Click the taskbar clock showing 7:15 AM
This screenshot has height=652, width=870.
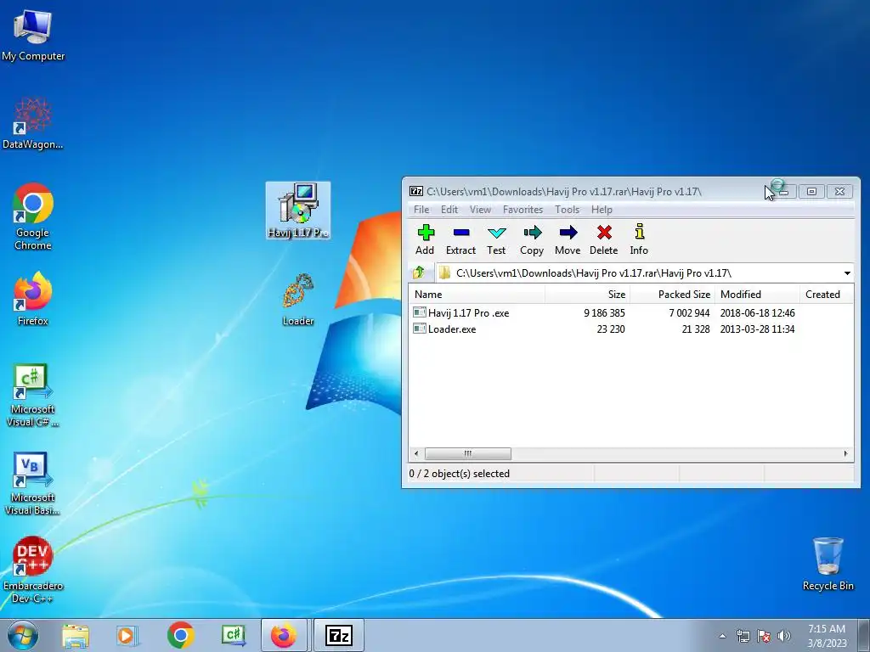click(827, 635)
